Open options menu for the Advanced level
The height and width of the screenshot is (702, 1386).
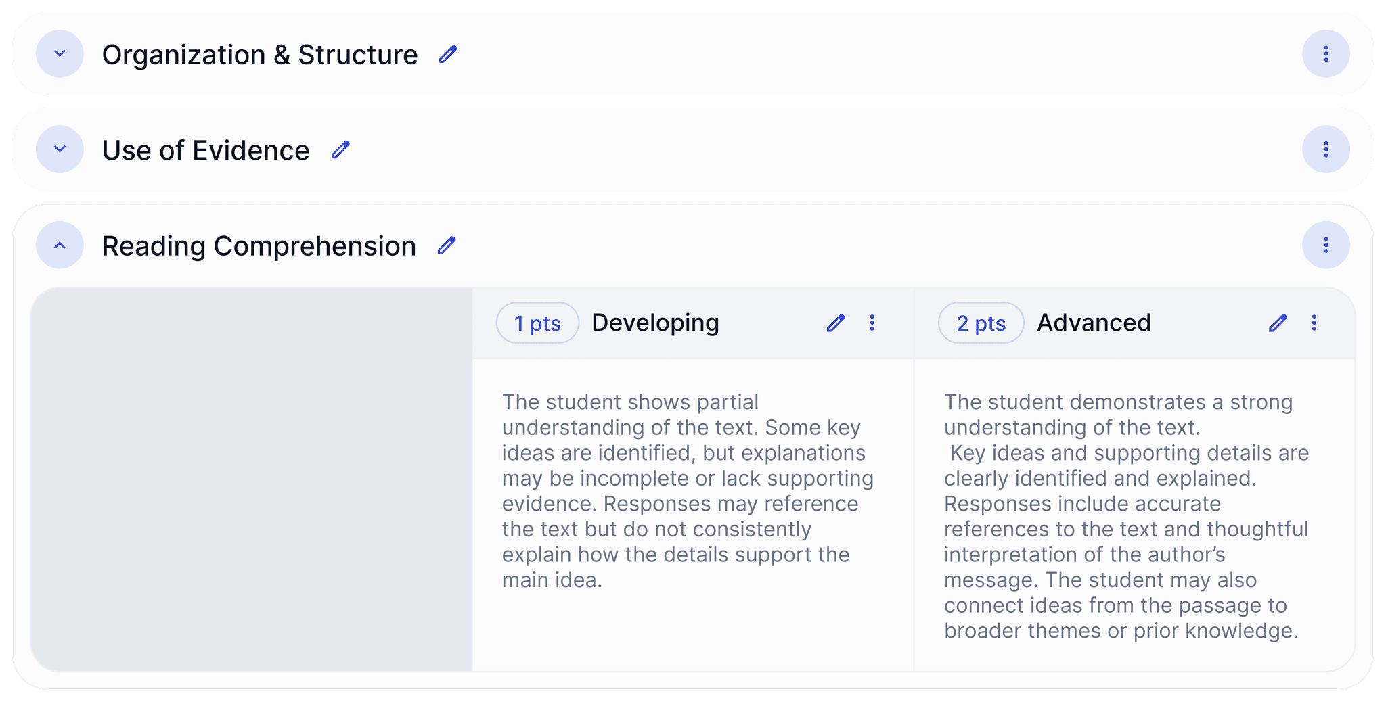pyautogui.click(x=1314, y=323)
